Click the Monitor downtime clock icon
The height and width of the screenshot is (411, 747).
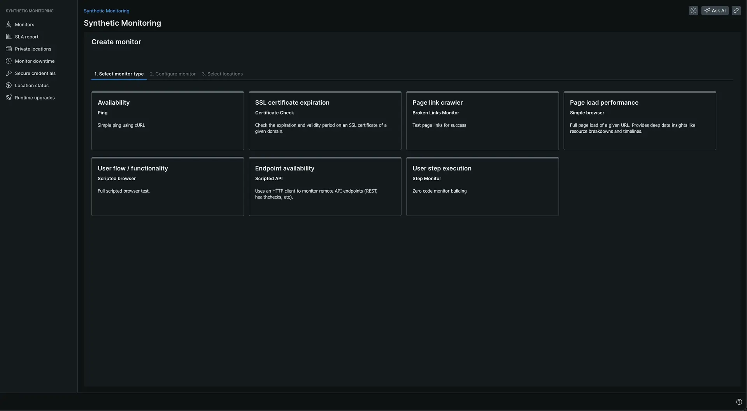[x=9, y=61]
